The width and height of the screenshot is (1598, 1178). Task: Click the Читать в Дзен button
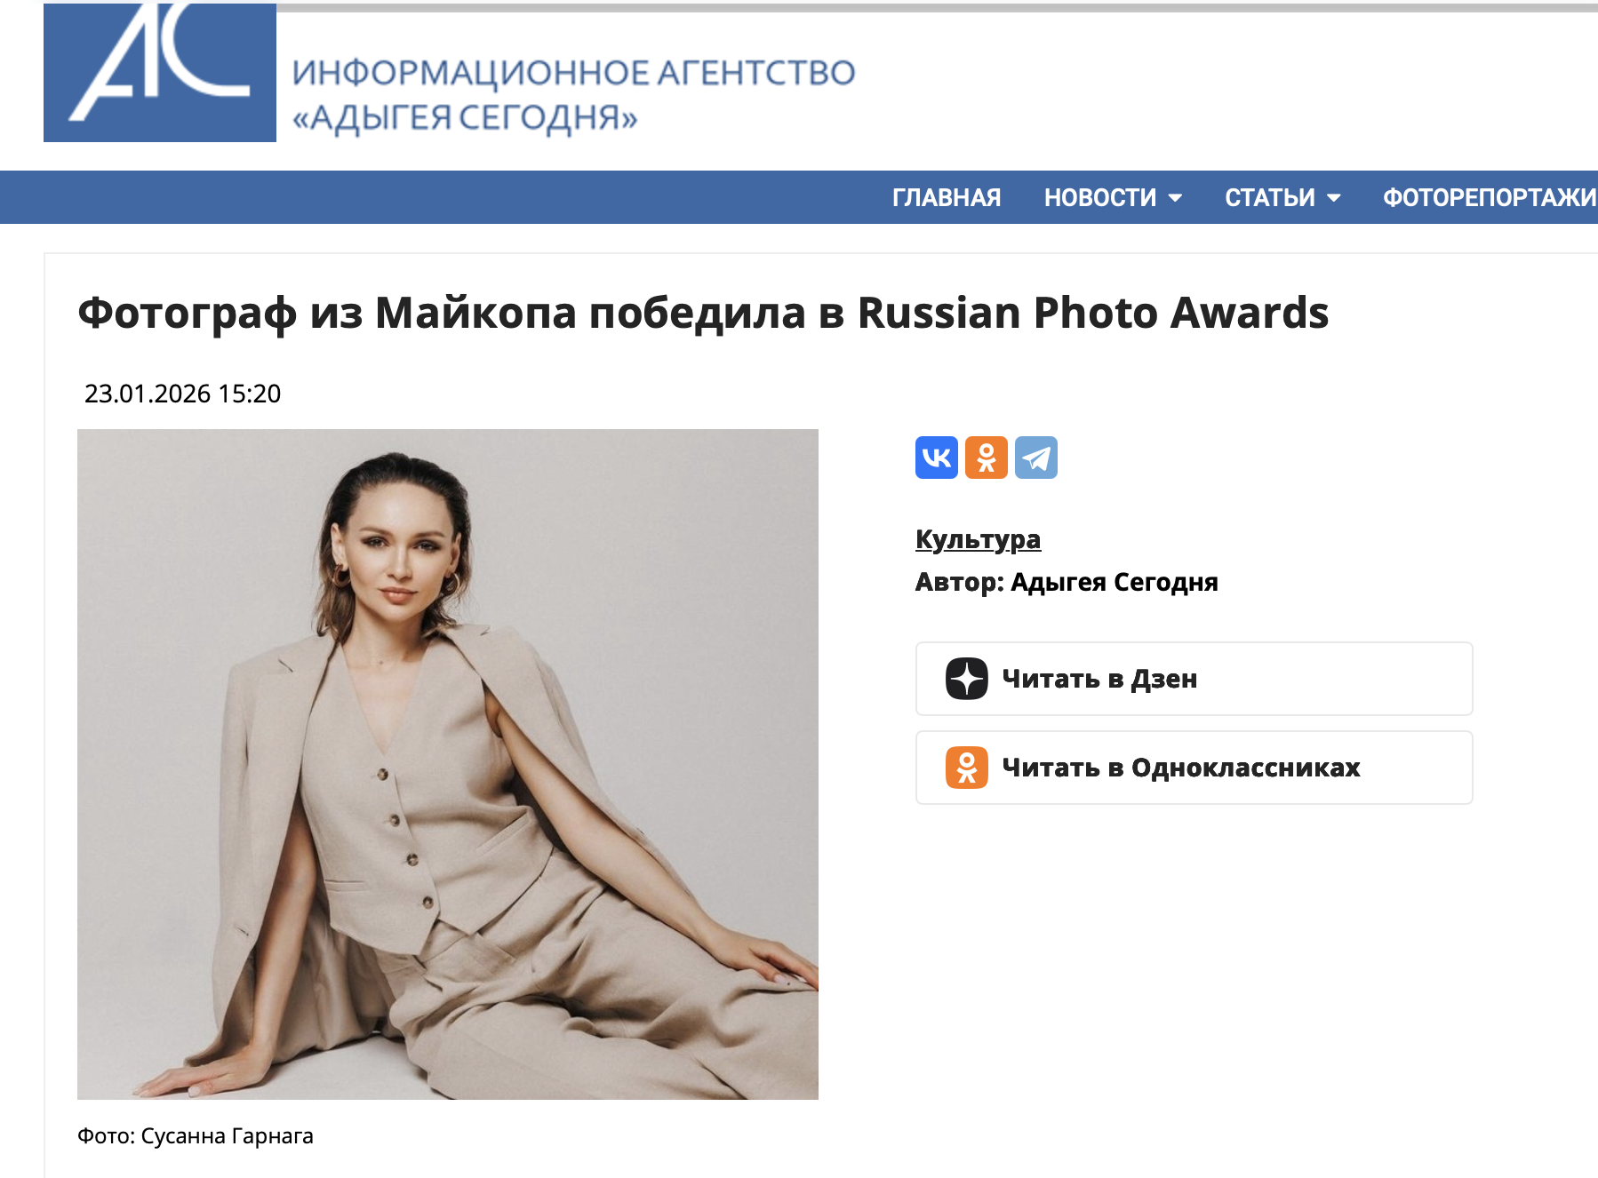click(x=1194, y=679)
